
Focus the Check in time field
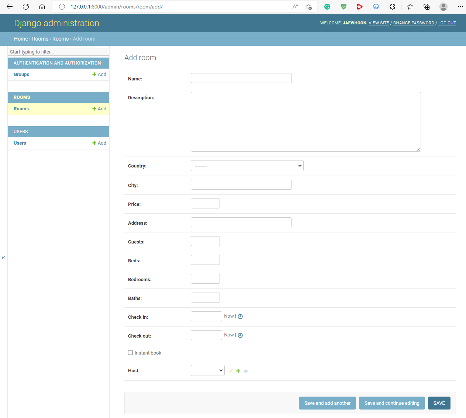[x=206, y=316]
